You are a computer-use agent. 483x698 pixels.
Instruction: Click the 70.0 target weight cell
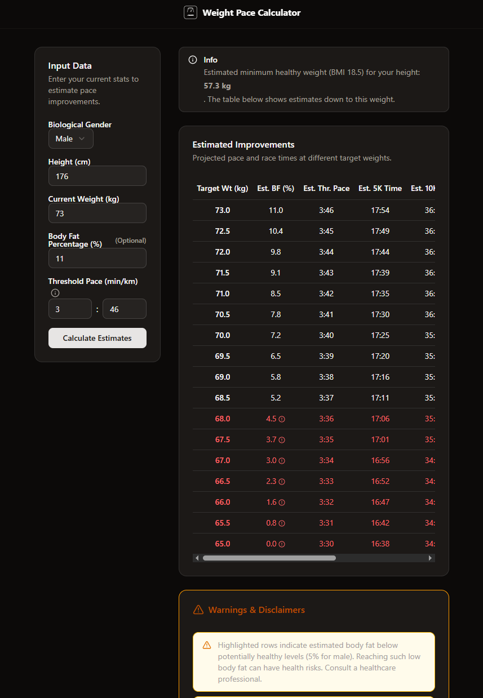point(223,335)
